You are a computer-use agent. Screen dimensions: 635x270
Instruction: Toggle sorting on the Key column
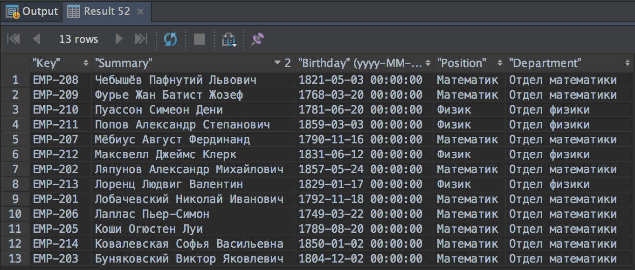click(87, 63)
